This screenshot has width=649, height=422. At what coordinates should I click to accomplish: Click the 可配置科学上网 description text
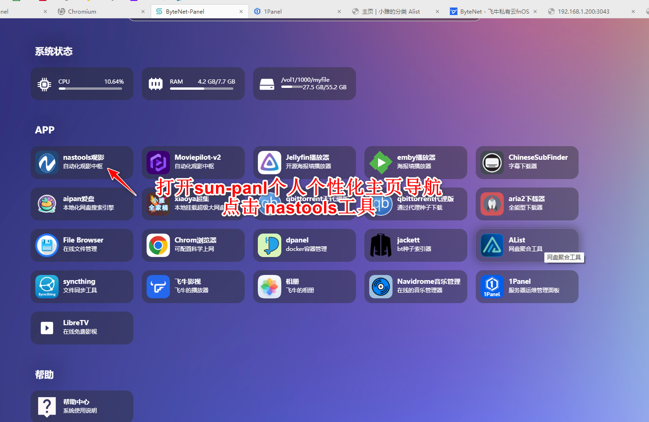click(194, 249)
